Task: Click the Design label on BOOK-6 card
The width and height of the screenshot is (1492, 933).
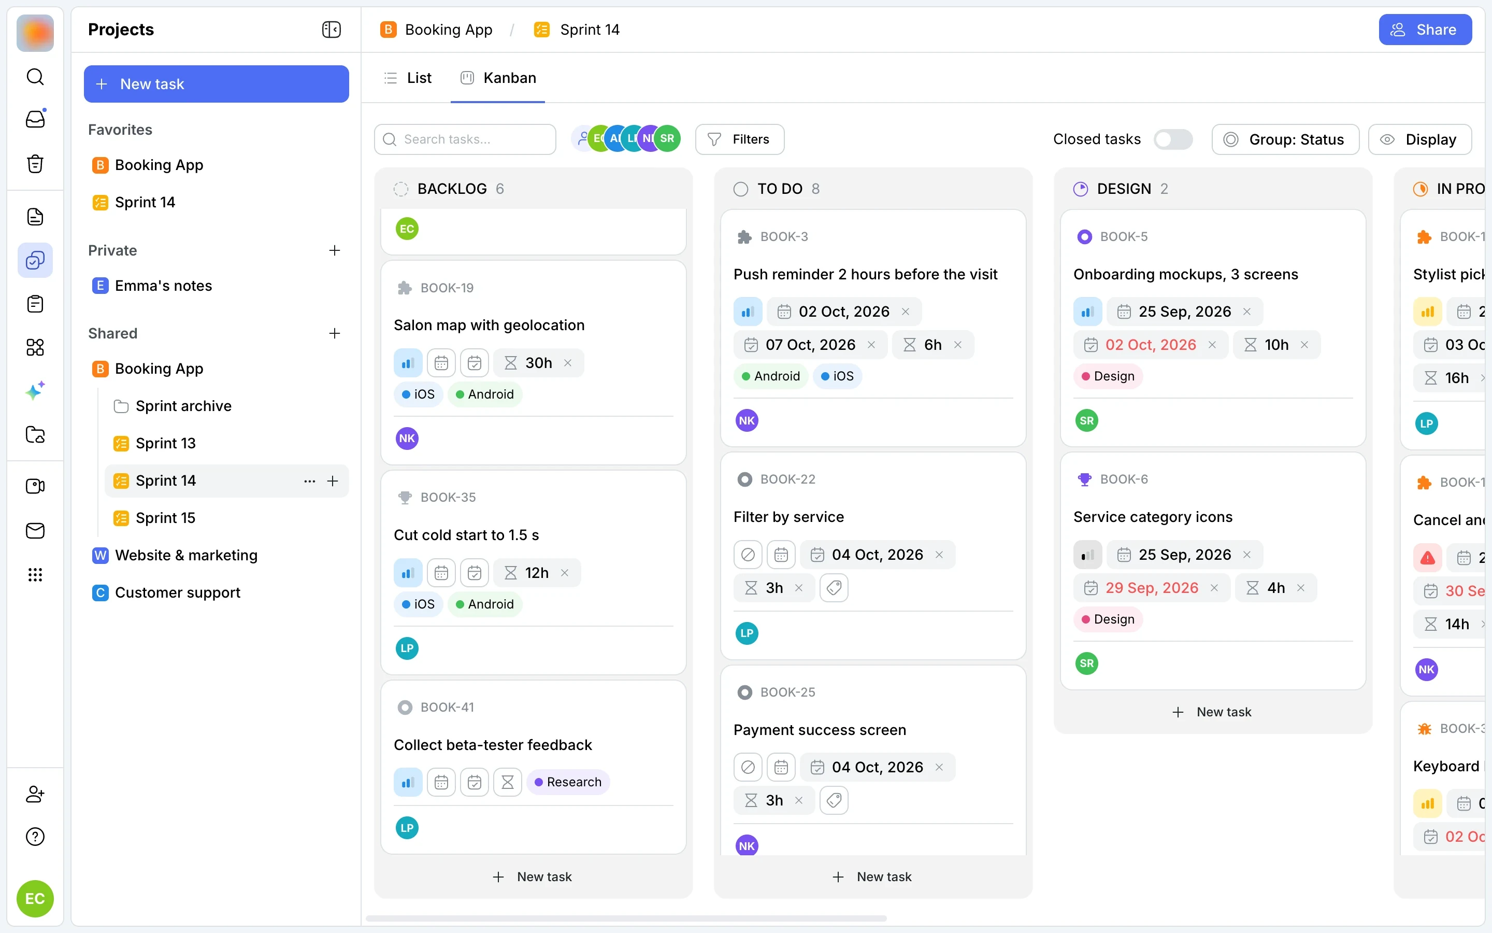Action: point(1108,619)
